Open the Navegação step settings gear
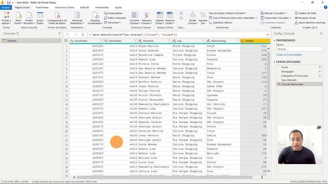Viewport: 328px width, 184px height. point(320,72)
